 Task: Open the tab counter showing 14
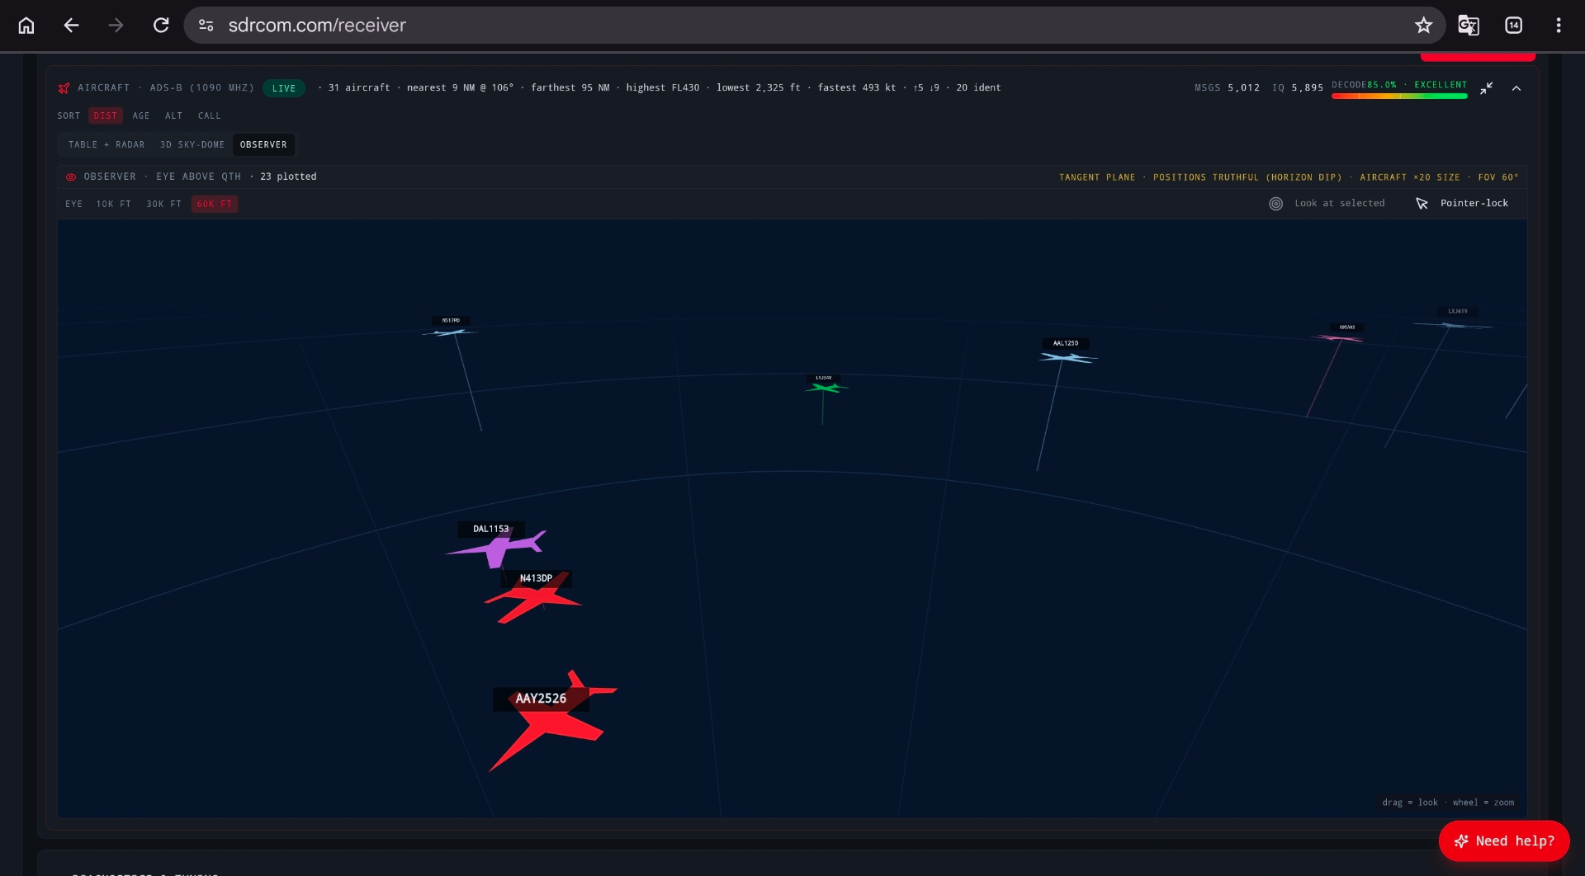click(1514, 26)
